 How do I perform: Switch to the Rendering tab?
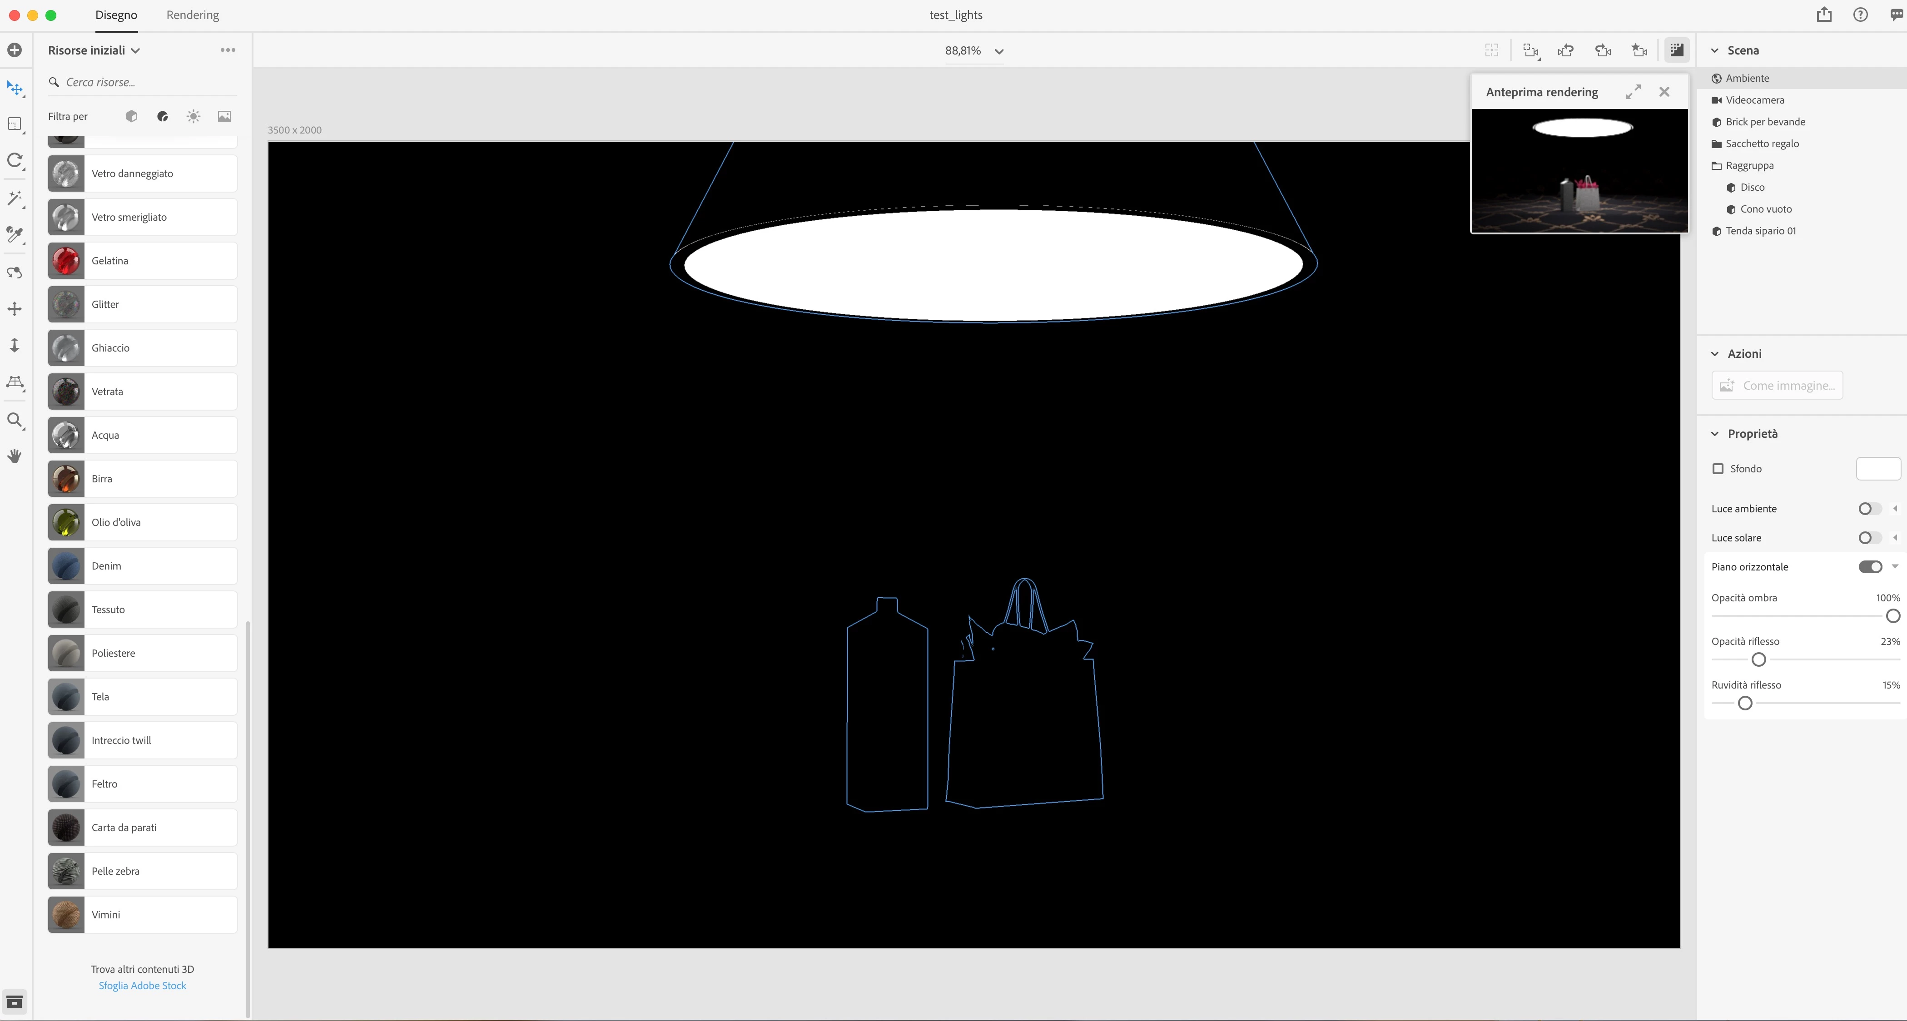(x=193, y=15)
